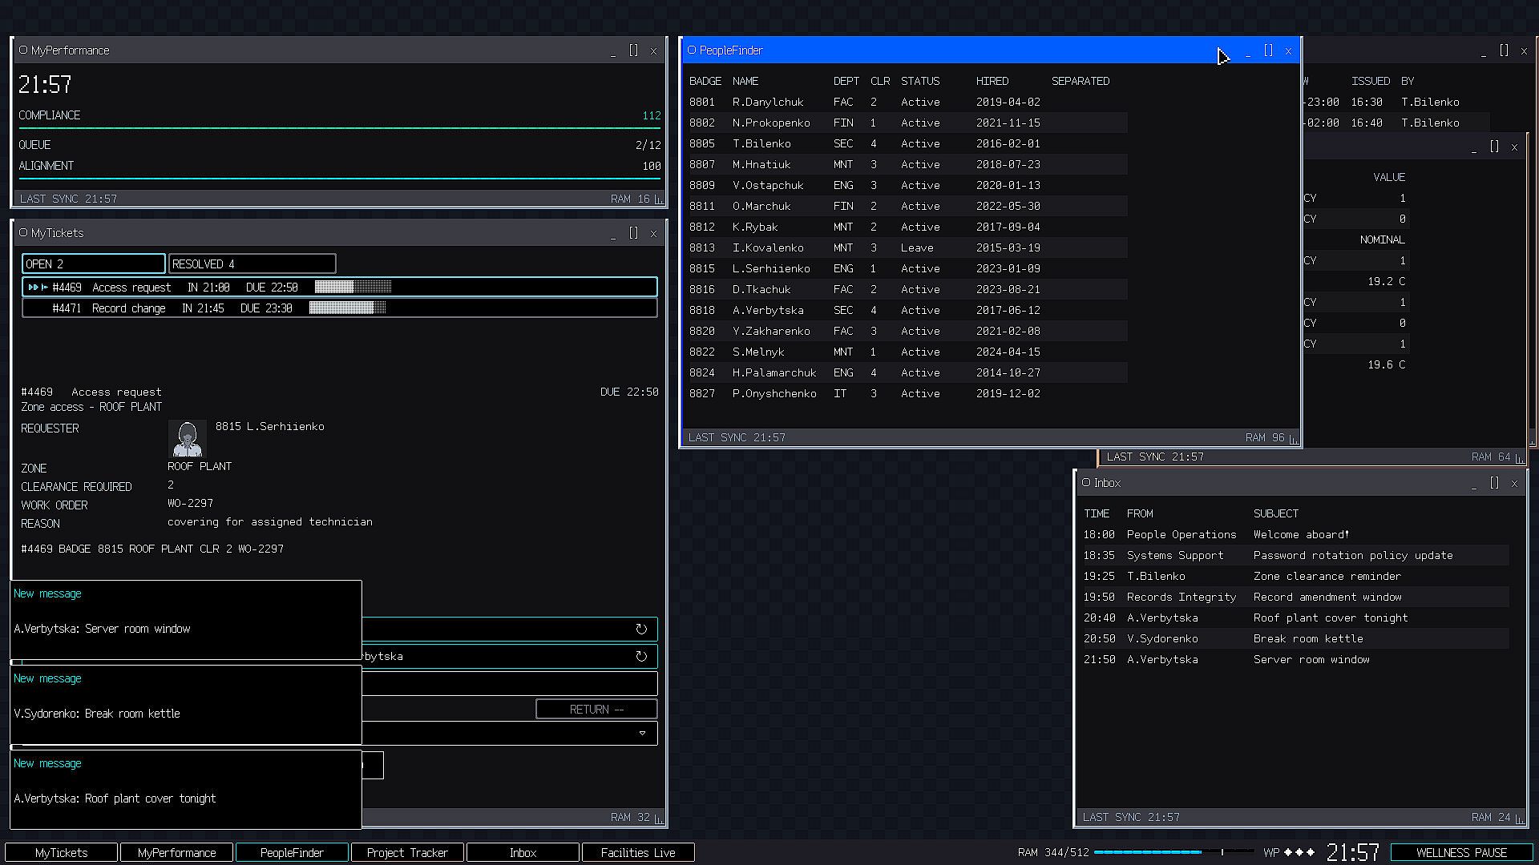Viewport: 1539px width, 865px height.
Task: Click the RAM 344/512 usage bar
Action: (1173, 852)
